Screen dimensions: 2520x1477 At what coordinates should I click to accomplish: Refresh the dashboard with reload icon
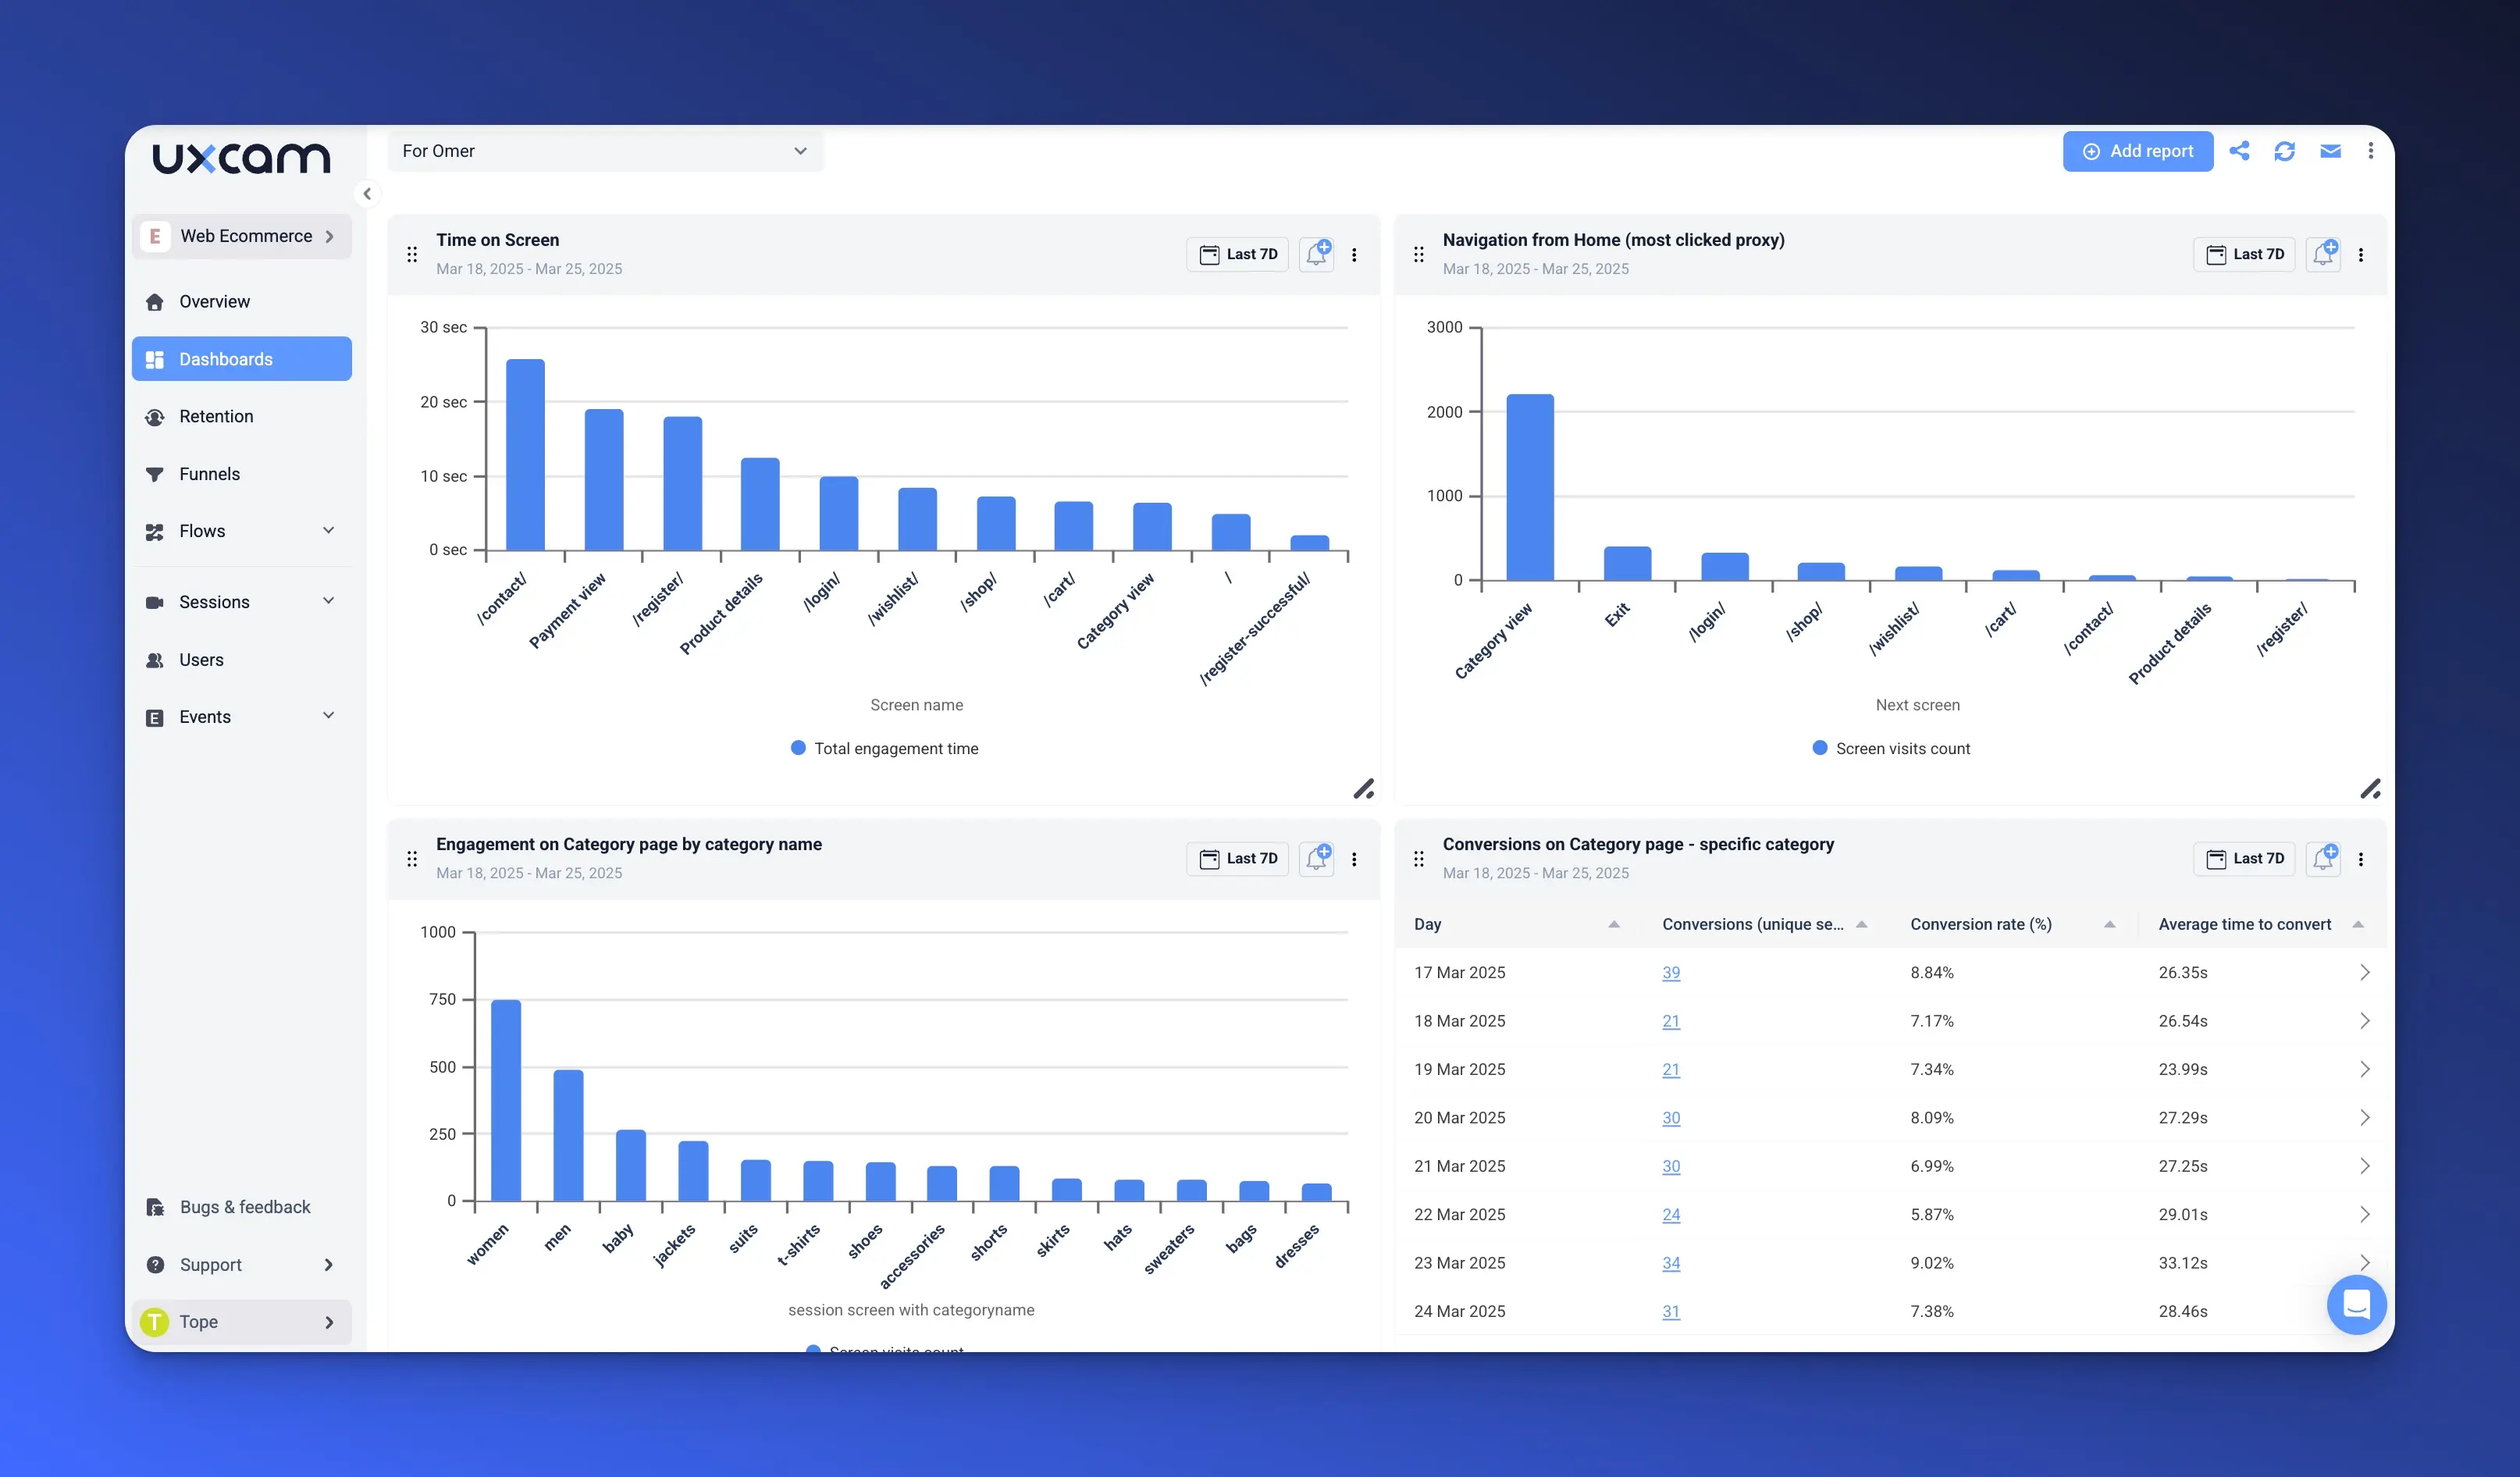click(x=2284, y=151)
